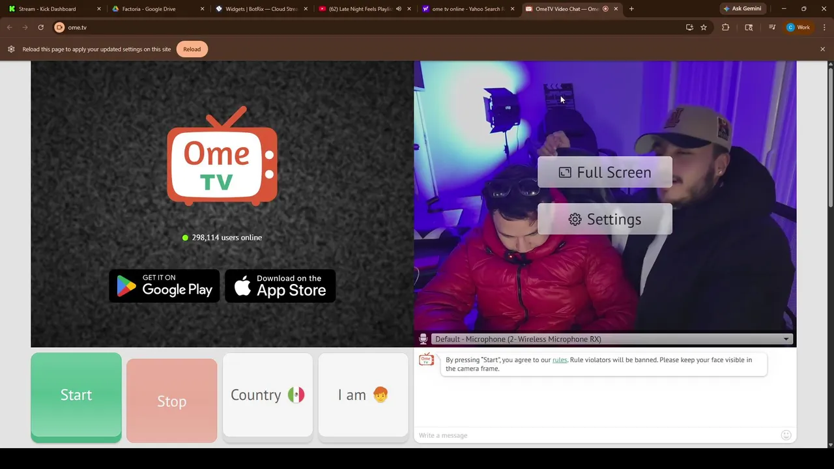The image size is (834, 469).
Task: Click the camera site-info icon in the address bar
Action: click(59, 27)
